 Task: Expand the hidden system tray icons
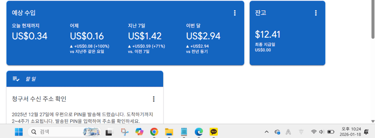click(266, 132)
